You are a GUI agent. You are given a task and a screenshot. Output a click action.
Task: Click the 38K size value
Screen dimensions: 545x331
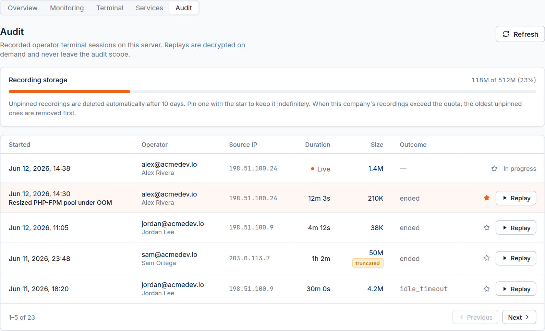377,228
